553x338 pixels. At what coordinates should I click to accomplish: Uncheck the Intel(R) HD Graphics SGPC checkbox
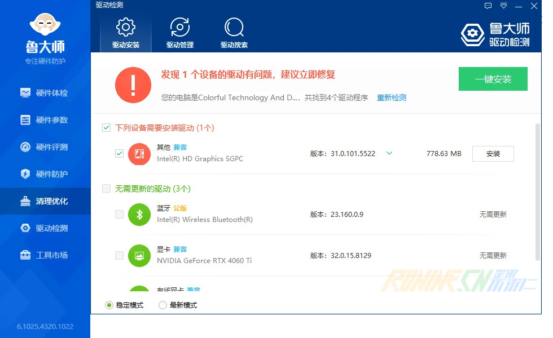pos(119,153)
